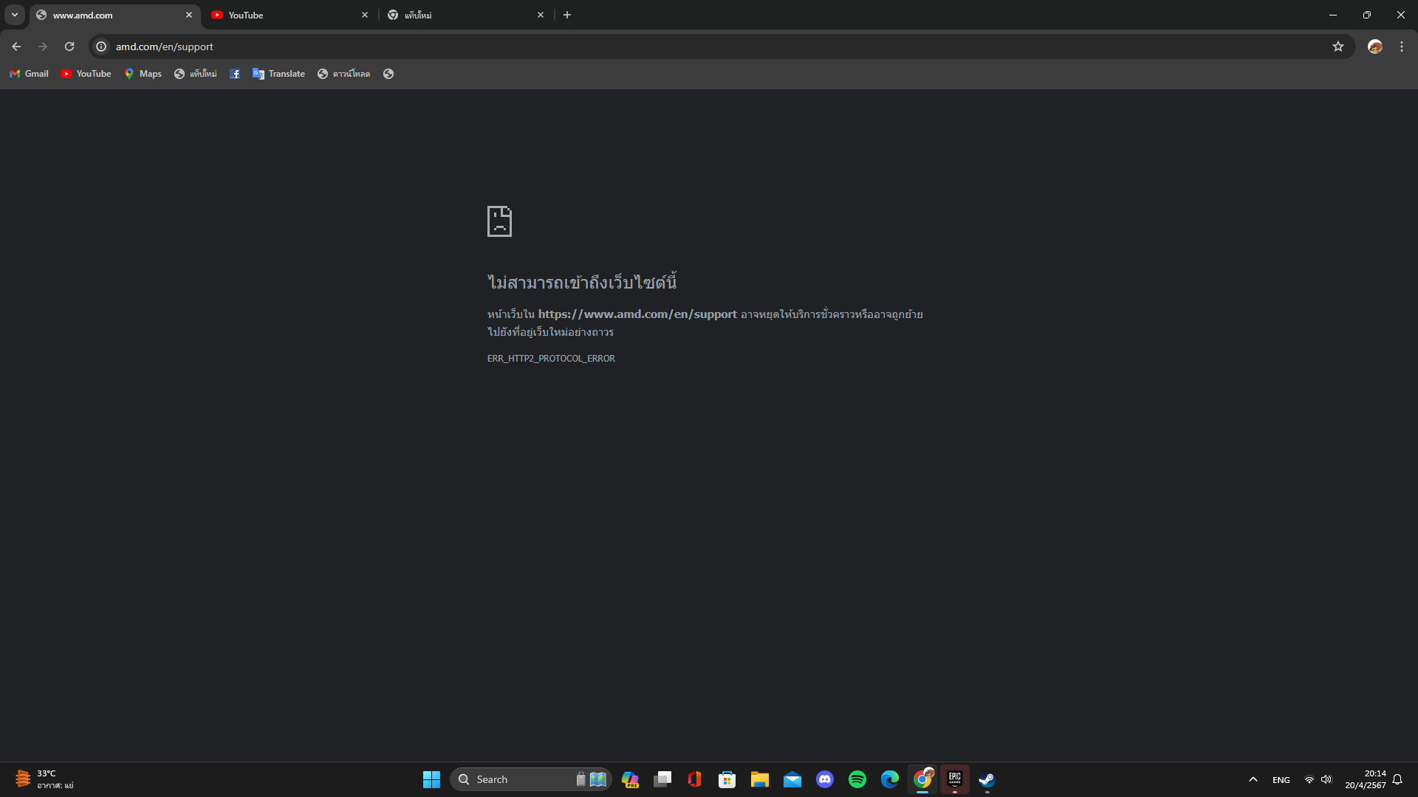
Task: Open Copilot preview taskbar icon
Action: coord(630,779)
